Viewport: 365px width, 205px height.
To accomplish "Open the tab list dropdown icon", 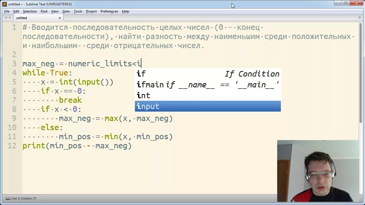I will 360,18.
